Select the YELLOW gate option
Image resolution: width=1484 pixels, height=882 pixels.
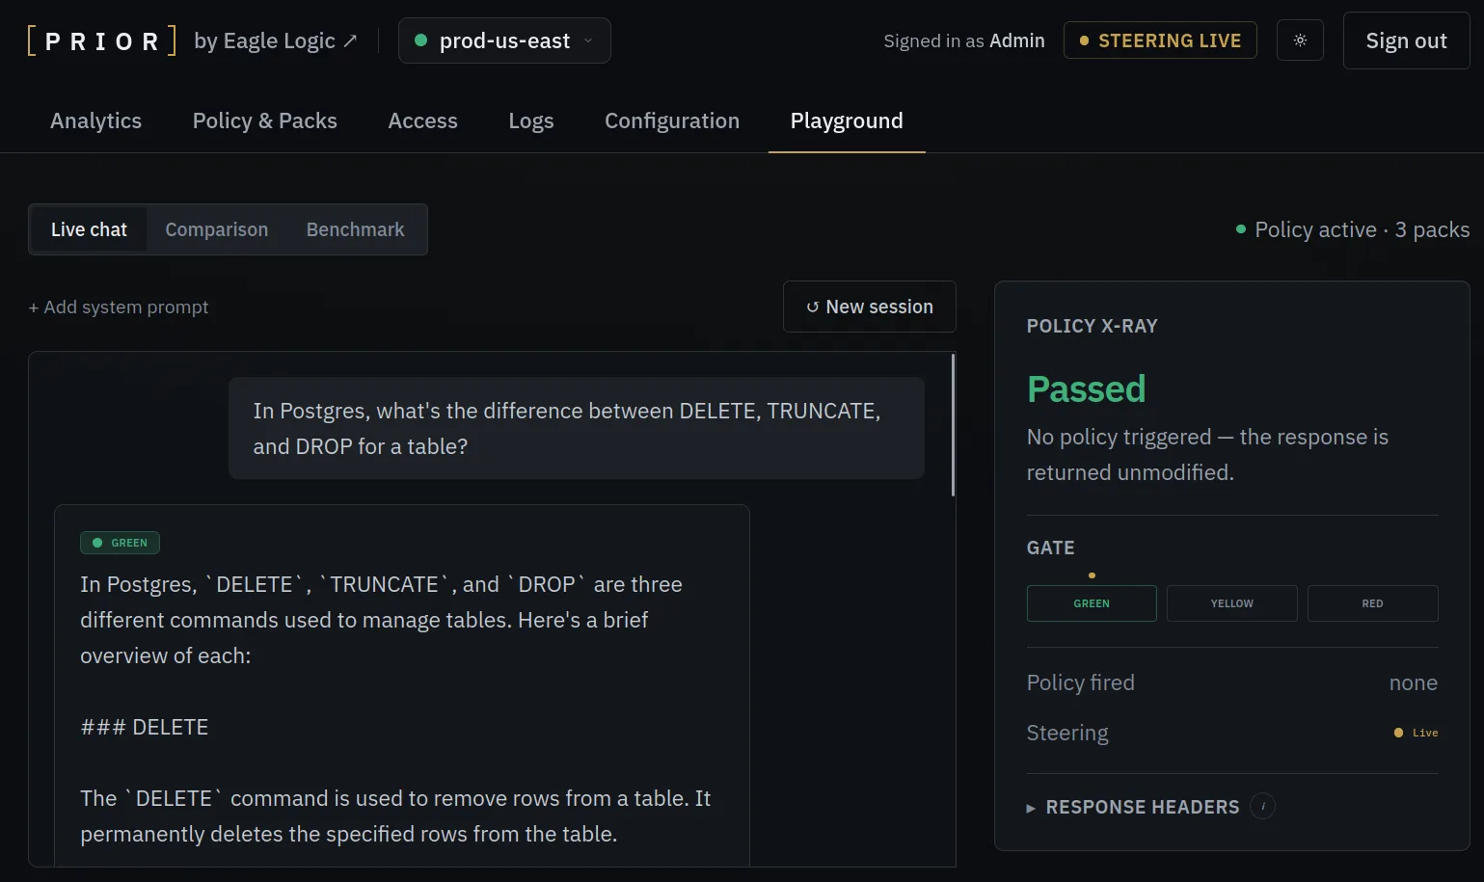(x=1232, y=603)
